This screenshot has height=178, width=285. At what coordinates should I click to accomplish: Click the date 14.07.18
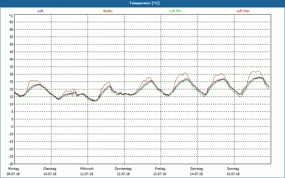coord(196,174)
